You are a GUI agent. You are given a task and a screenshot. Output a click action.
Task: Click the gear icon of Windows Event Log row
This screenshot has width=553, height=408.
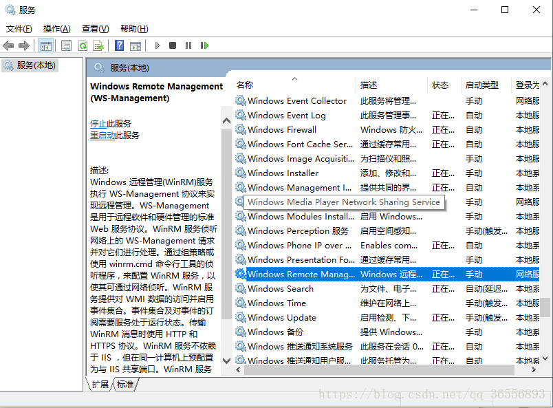[241, 115]
